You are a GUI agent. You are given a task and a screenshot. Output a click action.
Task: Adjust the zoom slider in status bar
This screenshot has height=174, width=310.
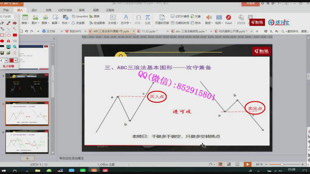coord(282,164)
